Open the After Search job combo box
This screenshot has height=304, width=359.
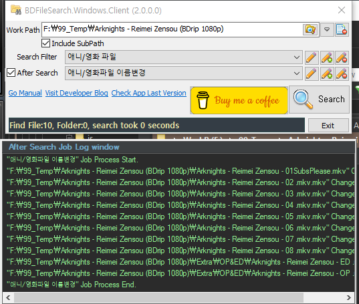pyautogui.click(x=184, y=73)
